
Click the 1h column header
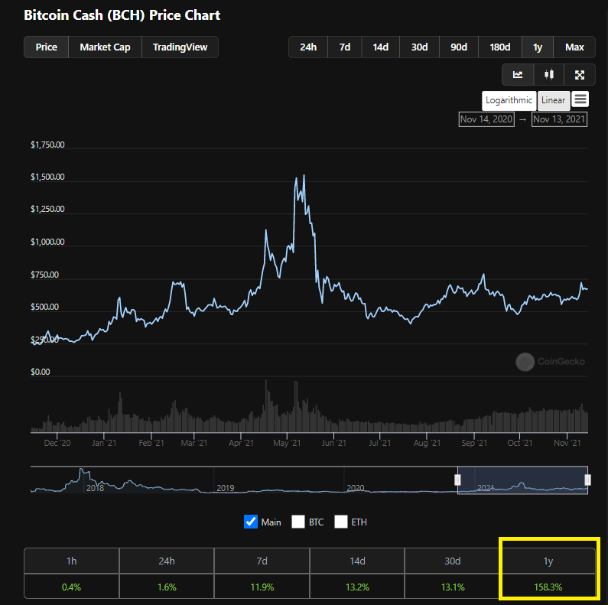coord(71,561)
